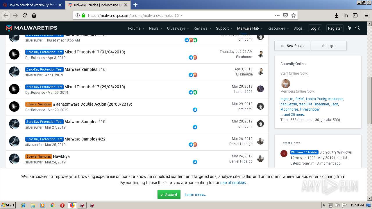Viewport: 372px width, 209px height.
Task: Open staff member avatar under Staff Online Now
Action: (286, 84)
